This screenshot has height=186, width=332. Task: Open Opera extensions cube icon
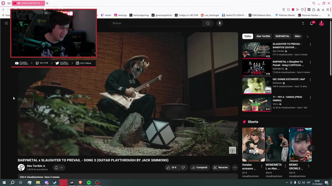(x=314, y=10)
